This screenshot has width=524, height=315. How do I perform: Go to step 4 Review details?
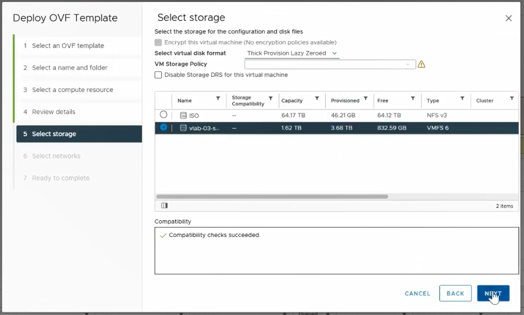click(53, 112)
